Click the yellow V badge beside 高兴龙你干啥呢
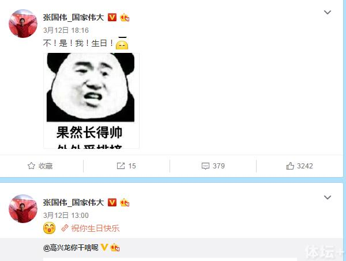The height and width of the screenshot is (261, 346). tap(104, 247)
